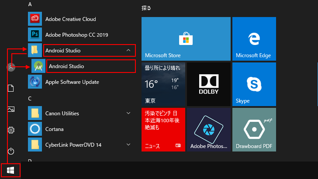Open the Power options icon

11,151
